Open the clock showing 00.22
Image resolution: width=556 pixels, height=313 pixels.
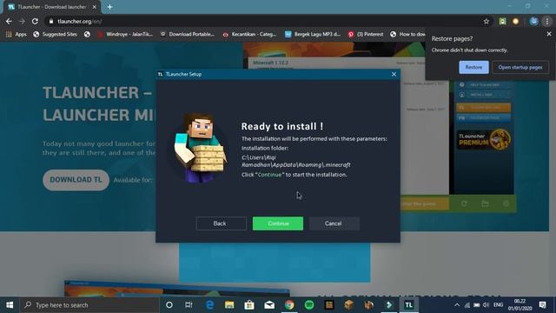[x=520, y=305]
